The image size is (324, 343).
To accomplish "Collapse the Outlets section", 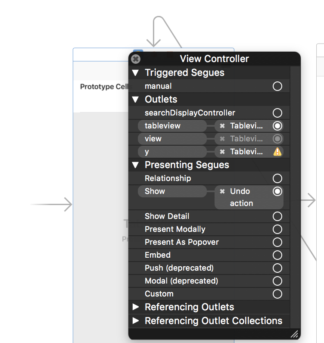I will click(x=135, y=100).
